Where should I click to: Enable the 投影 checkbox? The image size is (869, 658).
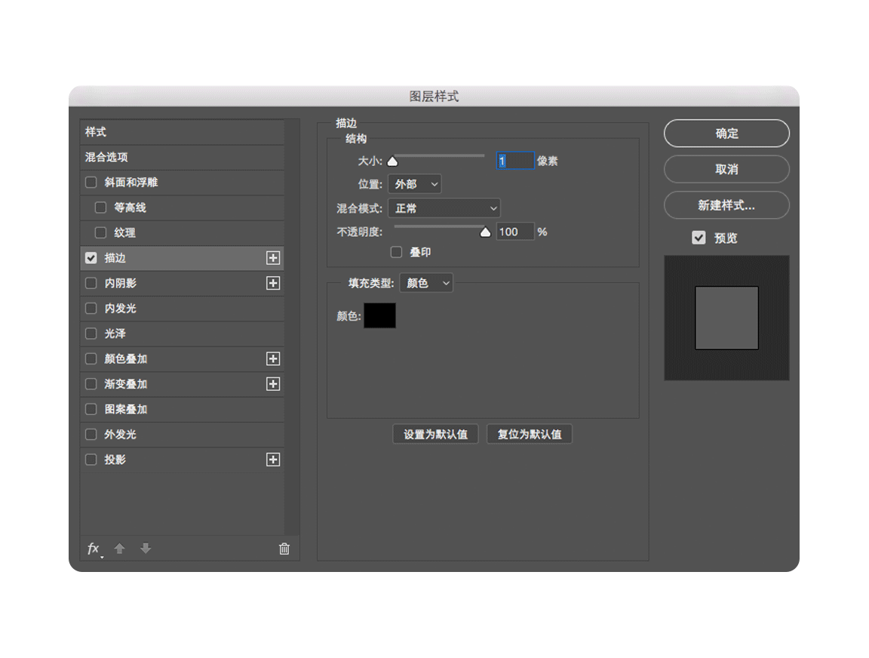click(x=91, y=460)
